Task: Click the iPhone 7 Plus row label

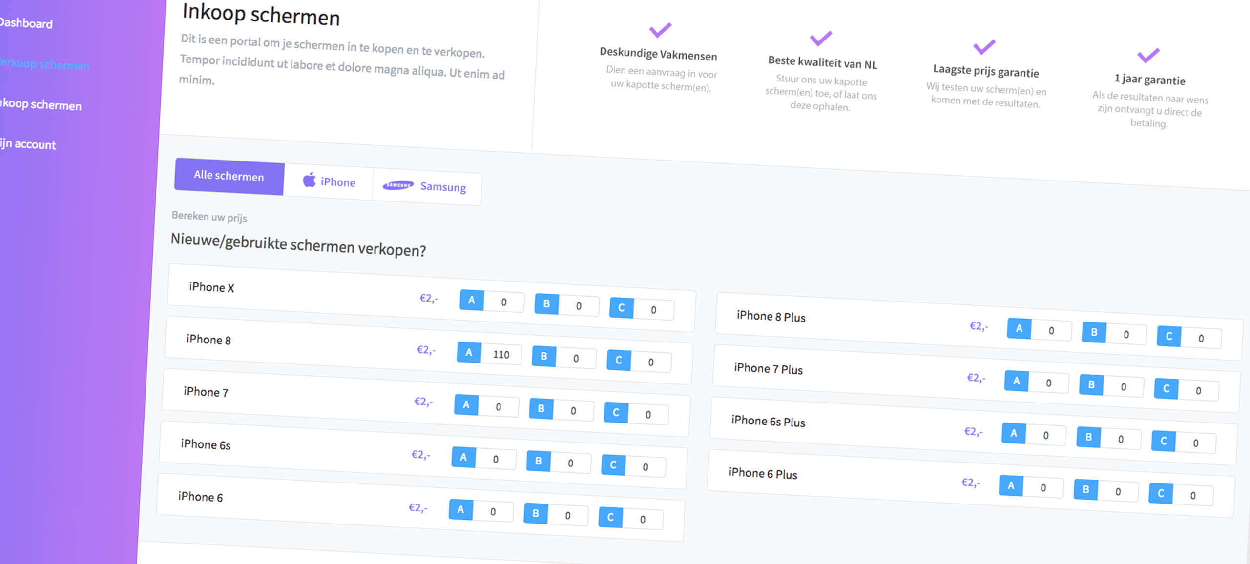Action: click(x=768, y=368)
